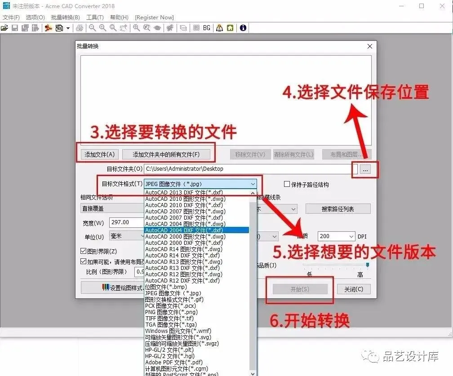Viewport: 453px width, 376px height.
Task: Click the register user toolbar icon
Action: 219,28
